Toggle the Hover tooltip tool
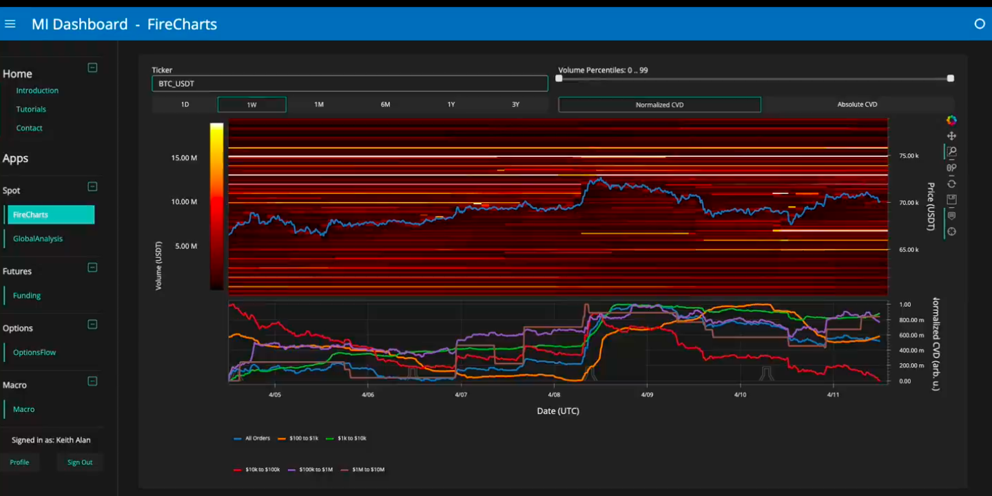The image size is (992, 496). click(x=951, y=215)
